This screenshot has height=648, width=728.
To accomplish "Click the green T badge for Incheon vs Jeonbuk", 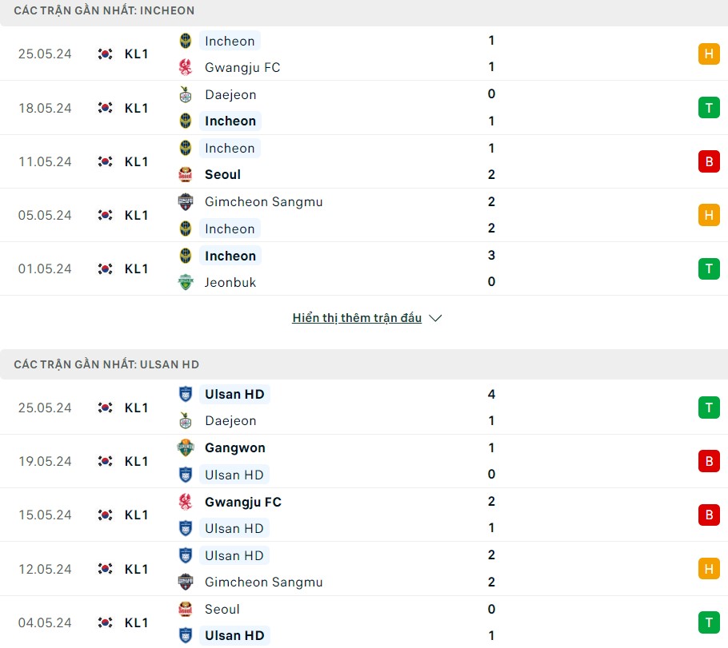I will coord(708,268).
